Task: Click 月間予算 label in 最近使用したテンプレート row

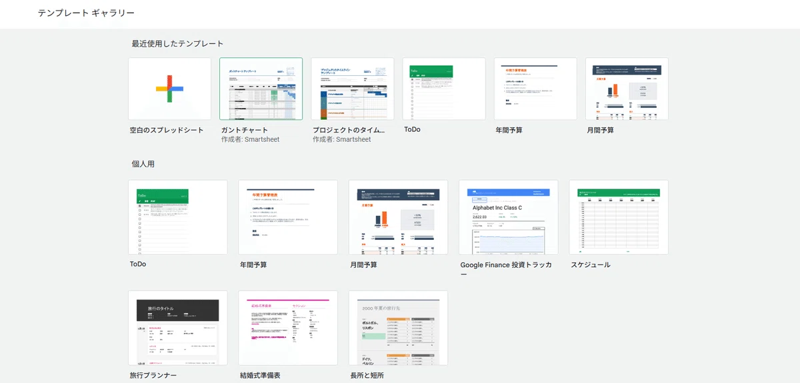Action: (x=601, y=131)
